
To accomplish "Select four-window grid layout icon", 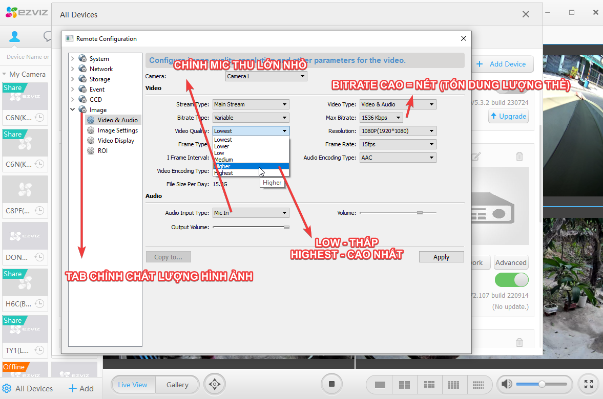I will (x=404, y=385).
